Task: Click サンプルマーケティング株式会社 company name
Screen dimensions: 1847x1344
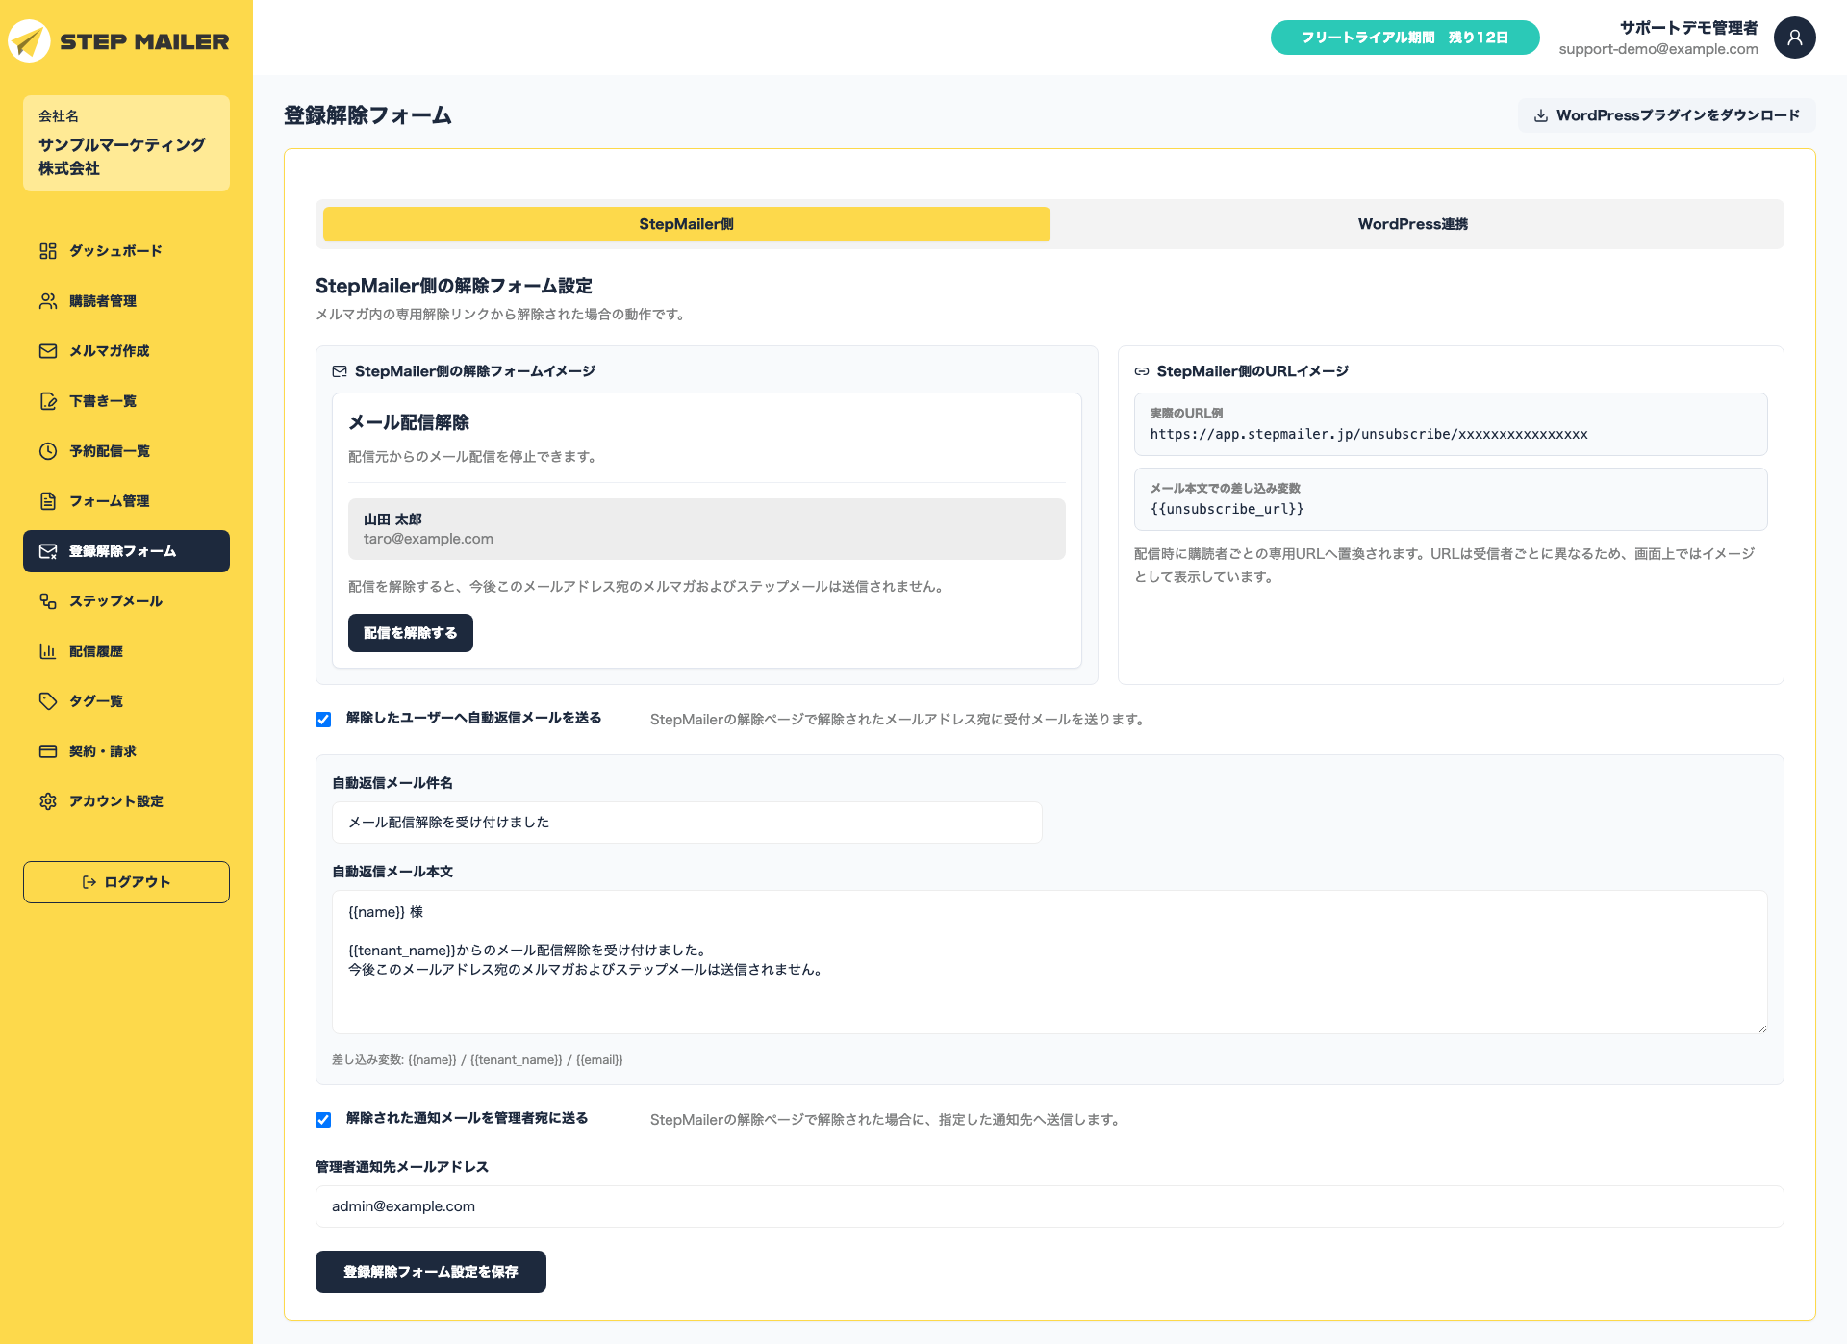Action: (122, 156)
